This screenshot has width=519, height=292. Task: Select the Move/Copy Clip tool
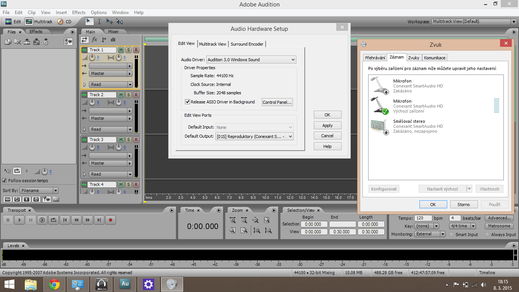(x=109, y=22)
